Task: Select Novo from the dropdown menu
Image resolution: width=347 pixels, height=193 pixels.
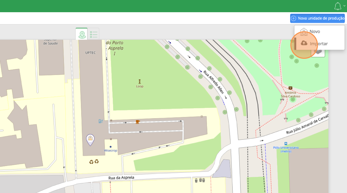Action: (315, 31)
